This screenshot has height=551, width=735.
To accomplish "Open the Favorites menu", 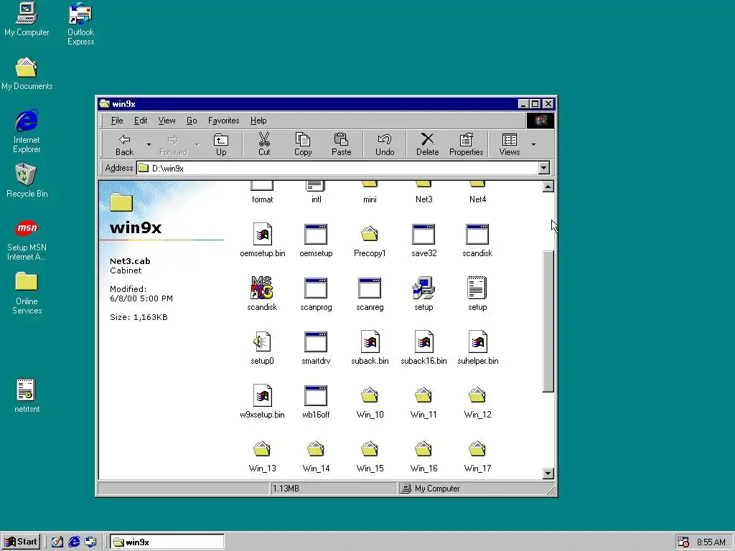I will (x=224, y=121).
